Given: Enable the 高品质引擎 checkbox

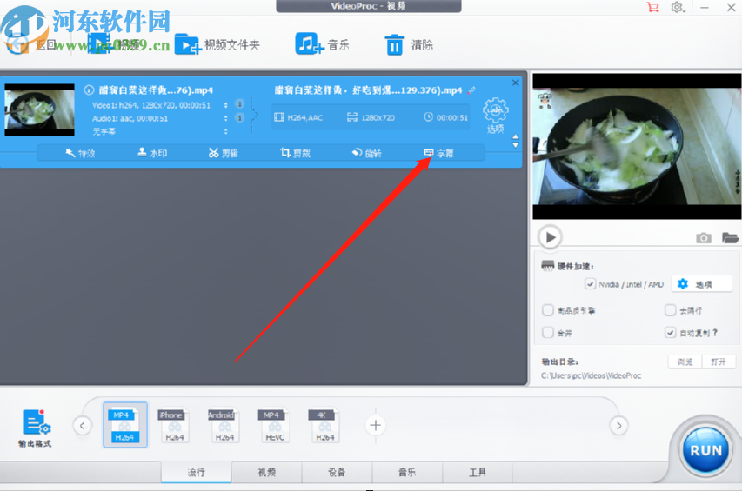Looking at the screenshot, I should point(547,310).
